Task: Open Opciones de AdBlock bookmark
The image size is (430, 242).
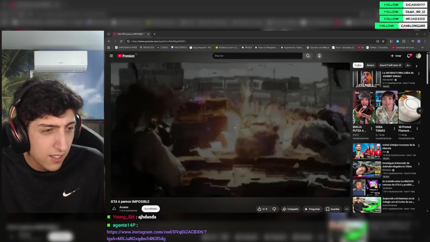Action: (318, 47)
